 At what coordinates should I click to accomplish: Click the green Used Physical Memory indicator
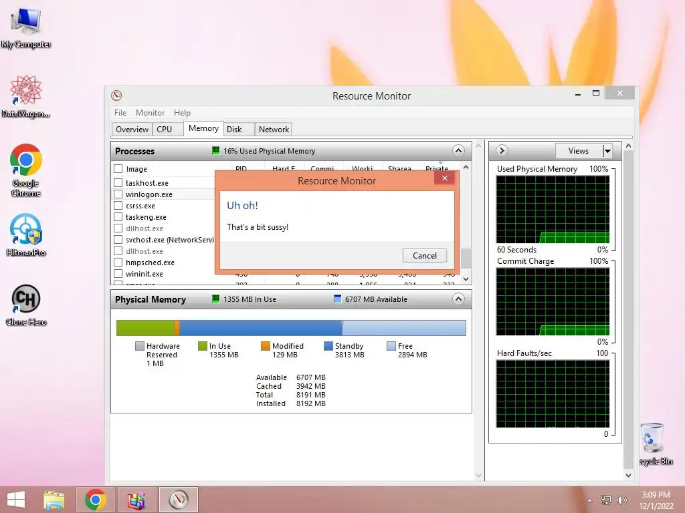pos(215,151)
